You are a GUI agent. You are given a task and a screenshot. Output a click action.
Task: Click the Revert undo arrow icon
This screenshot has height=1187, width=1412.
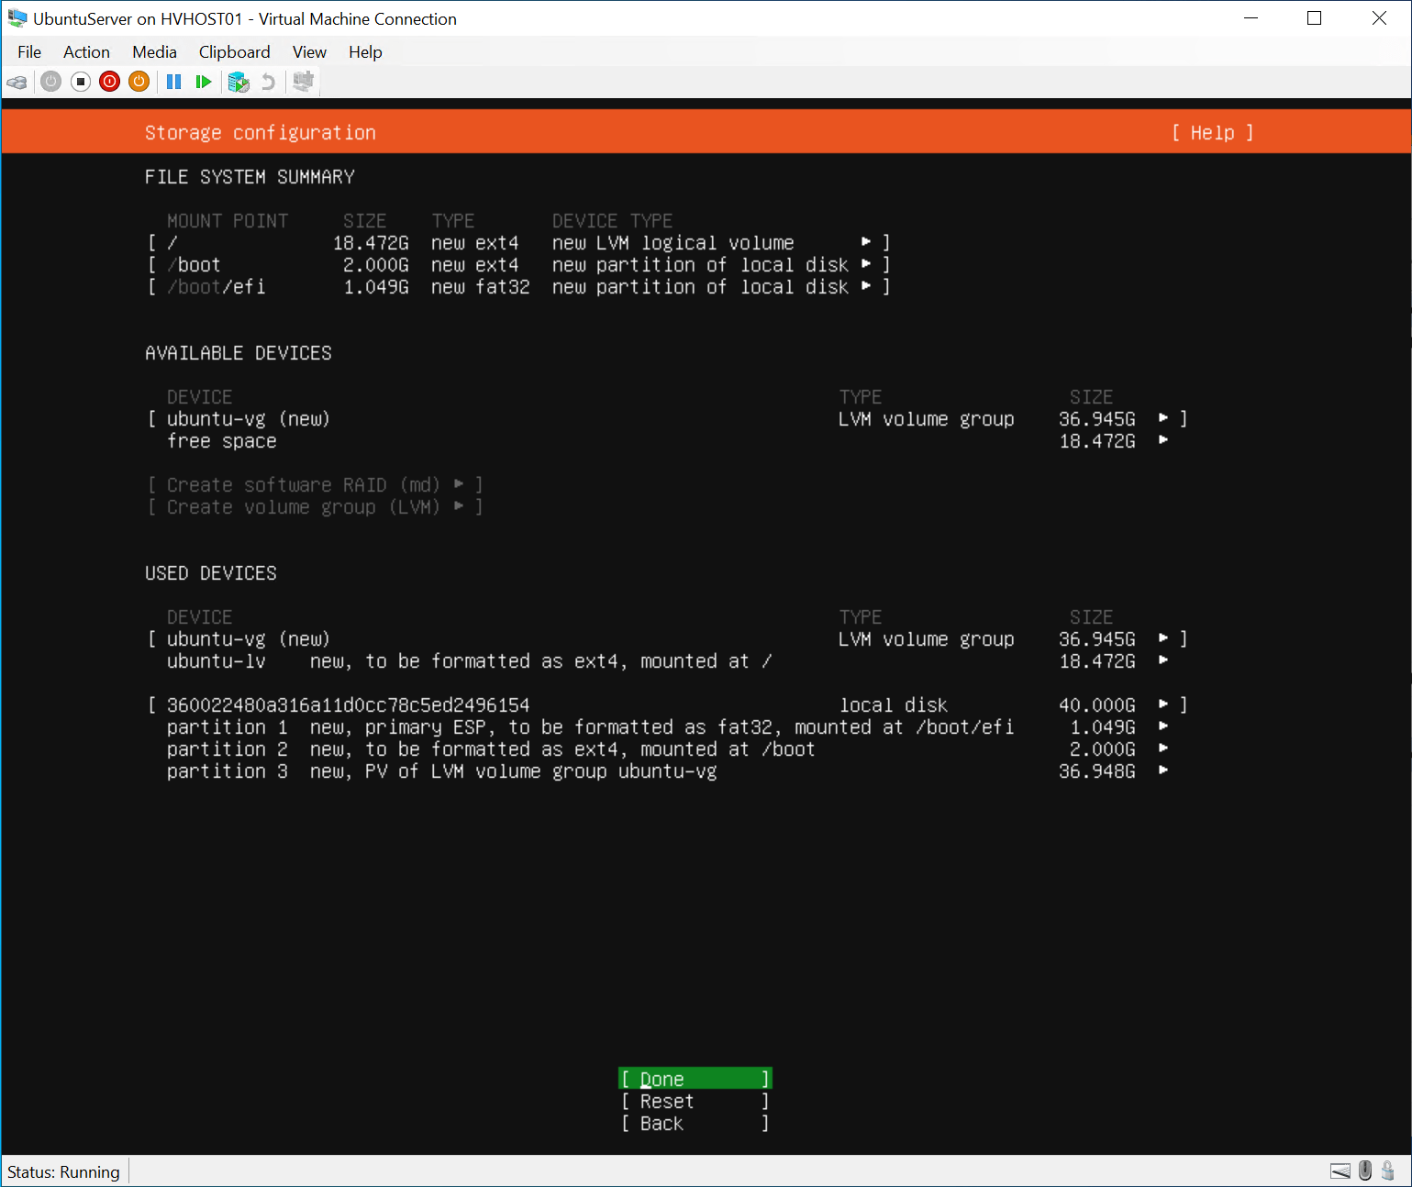268,82
